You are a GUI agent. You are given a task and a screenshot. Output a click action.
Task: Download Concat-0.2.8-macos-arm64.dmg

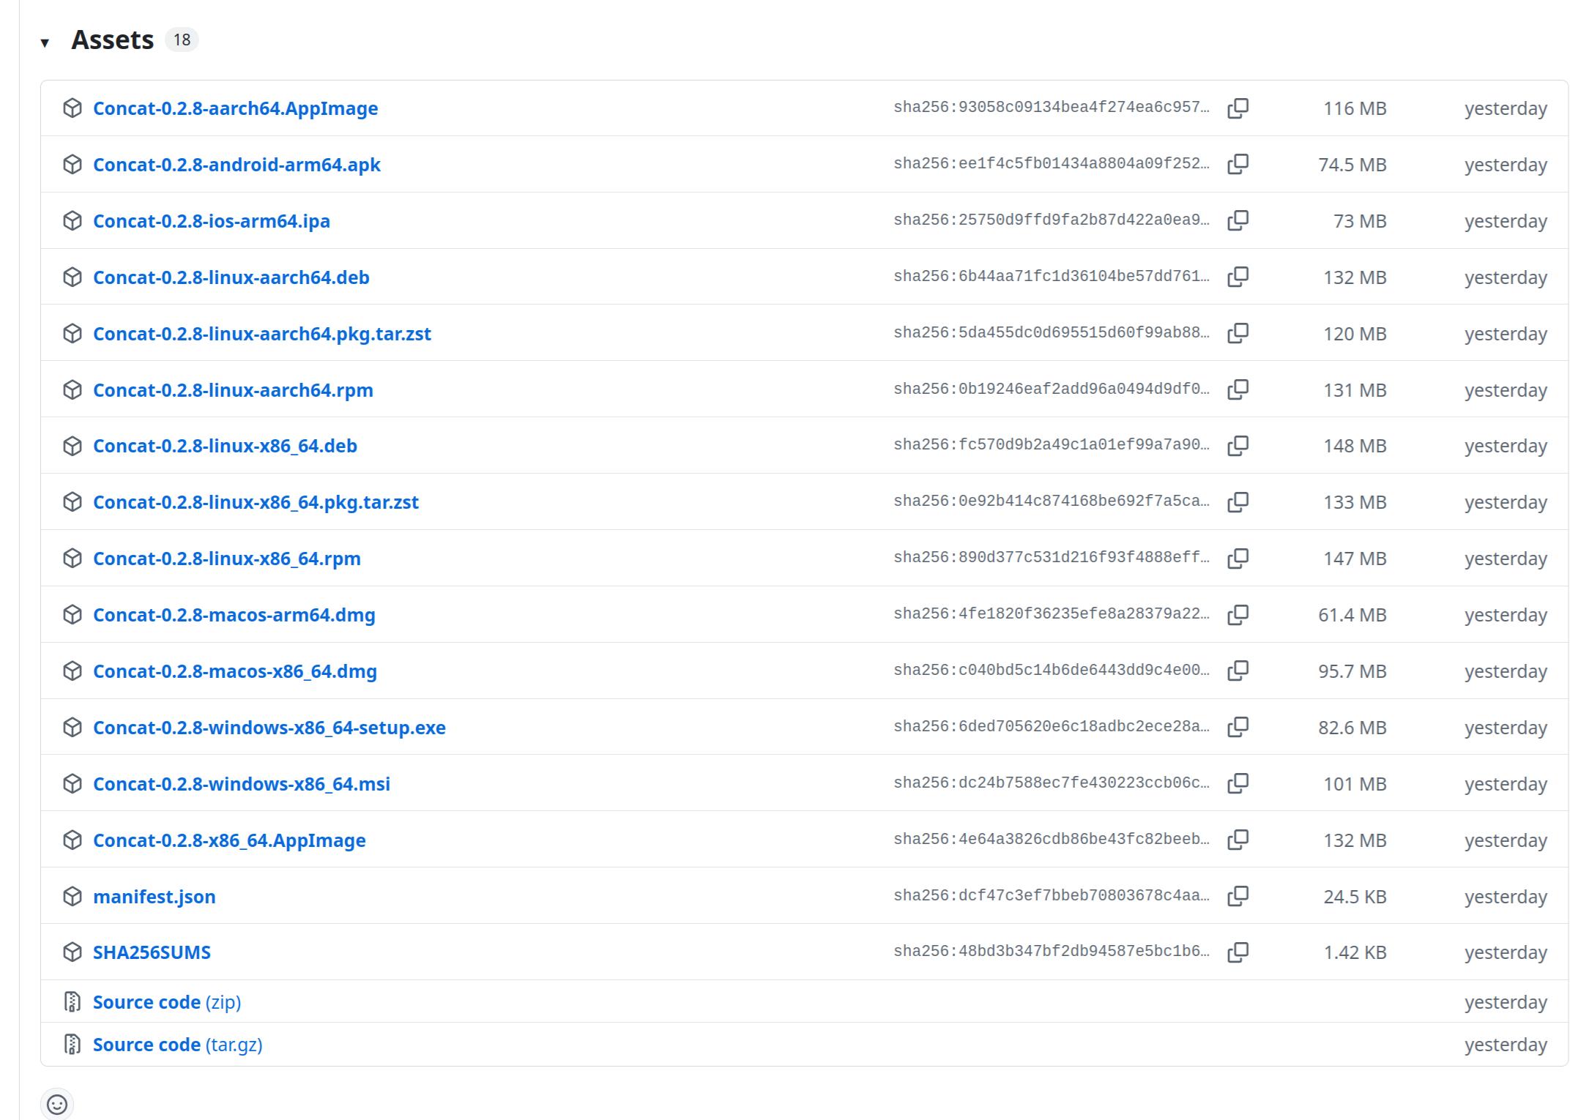(x=234, y=615)
